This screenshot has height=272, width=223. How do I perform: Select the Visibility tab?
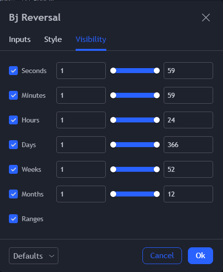click(91, 39)
